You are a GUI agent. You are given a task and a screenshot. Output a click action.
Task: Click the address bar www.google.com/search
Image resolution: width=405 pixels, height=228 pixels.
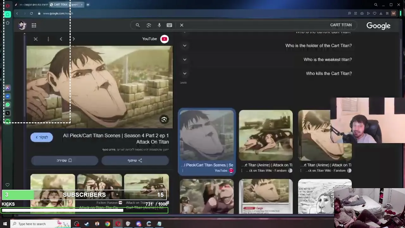click(x=58, y=13)
